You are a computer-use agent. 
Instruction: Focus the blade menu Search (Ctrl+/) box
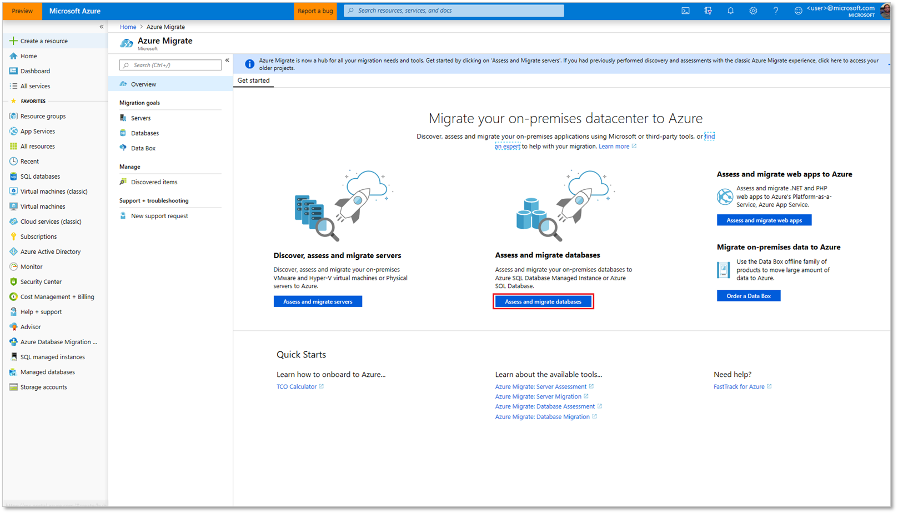(170, 65)
